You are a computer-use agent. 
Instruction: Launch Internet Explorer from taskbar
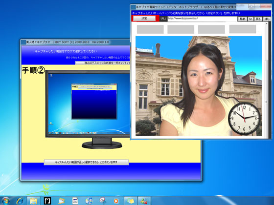pyautogui.click(x=20, y=201)
